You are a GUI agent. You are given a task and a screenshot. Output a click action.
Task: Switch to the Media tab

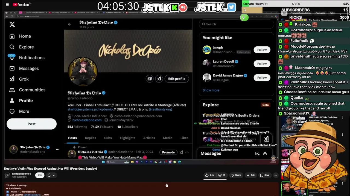click(x=168, y=138)
